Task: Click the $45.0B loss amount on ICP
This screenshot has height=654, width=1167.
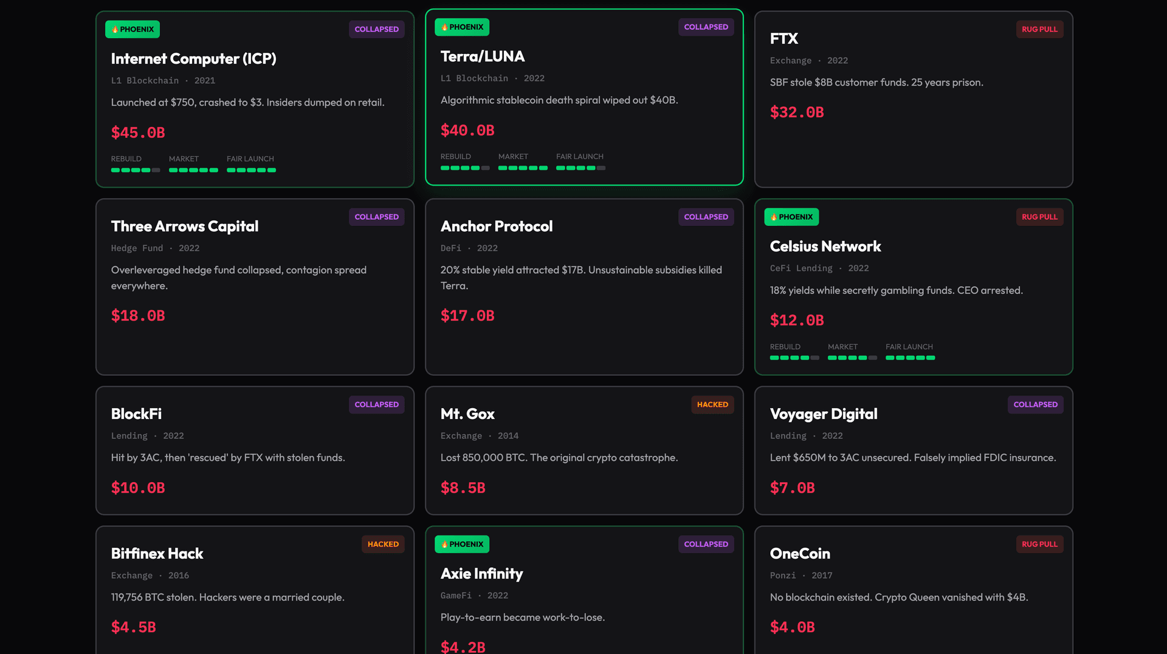Action: coord(138,132)
